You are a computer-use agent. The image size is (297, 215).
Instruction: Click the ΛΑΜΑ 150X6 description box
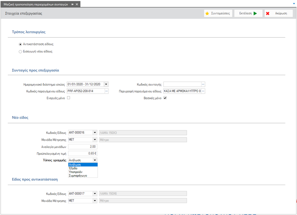point(143,194)
